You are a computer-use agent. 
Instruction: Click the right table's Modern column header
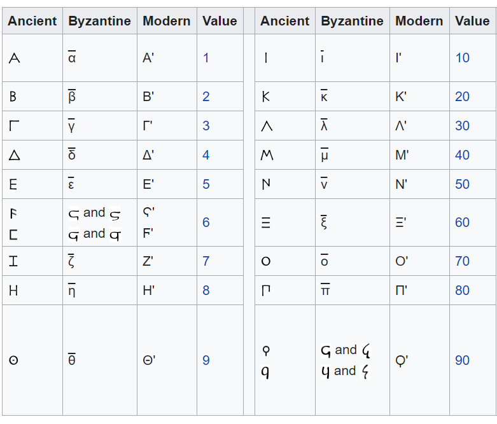pos(419,21)
